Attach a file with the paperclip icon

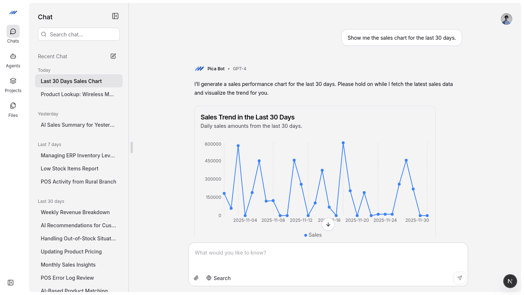click(x=196, y=278)
